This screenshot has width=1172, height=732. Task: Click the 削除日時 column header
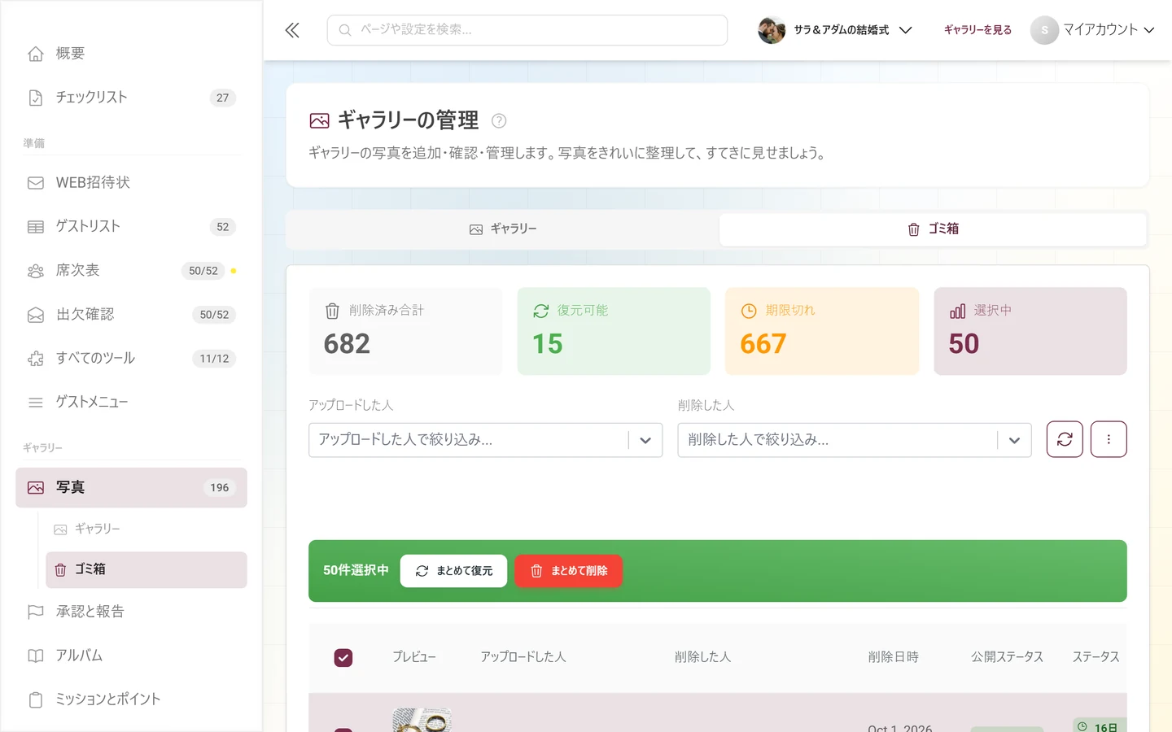point(893,657)
